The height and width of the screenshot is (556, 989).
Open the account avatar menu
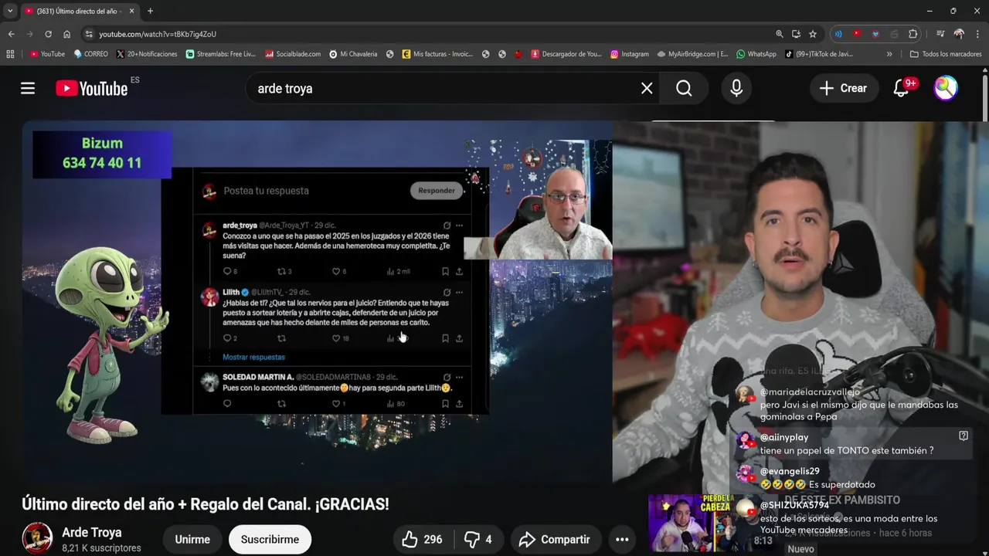click(946, 88)
